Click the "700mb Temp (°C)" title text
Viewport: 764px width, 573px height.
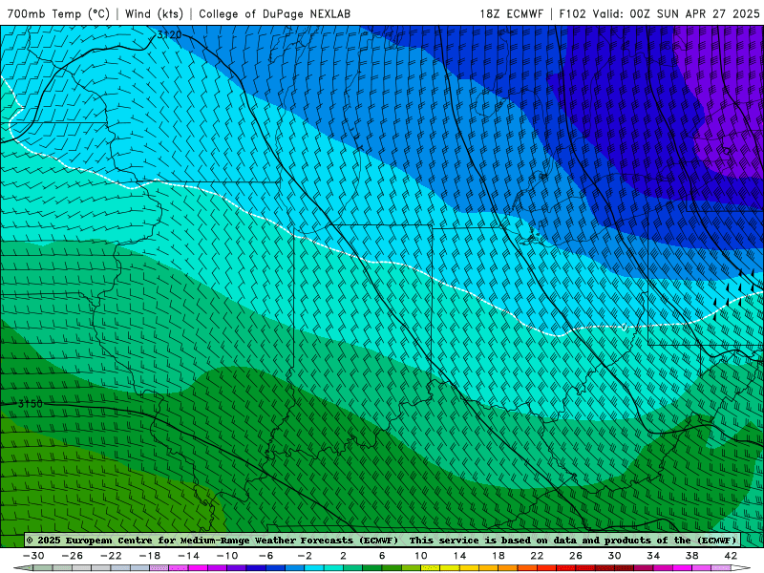coord(58,13)
